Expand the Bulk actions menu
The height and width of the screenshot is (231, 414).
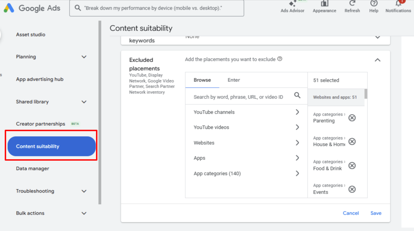[x=84, y=213]
